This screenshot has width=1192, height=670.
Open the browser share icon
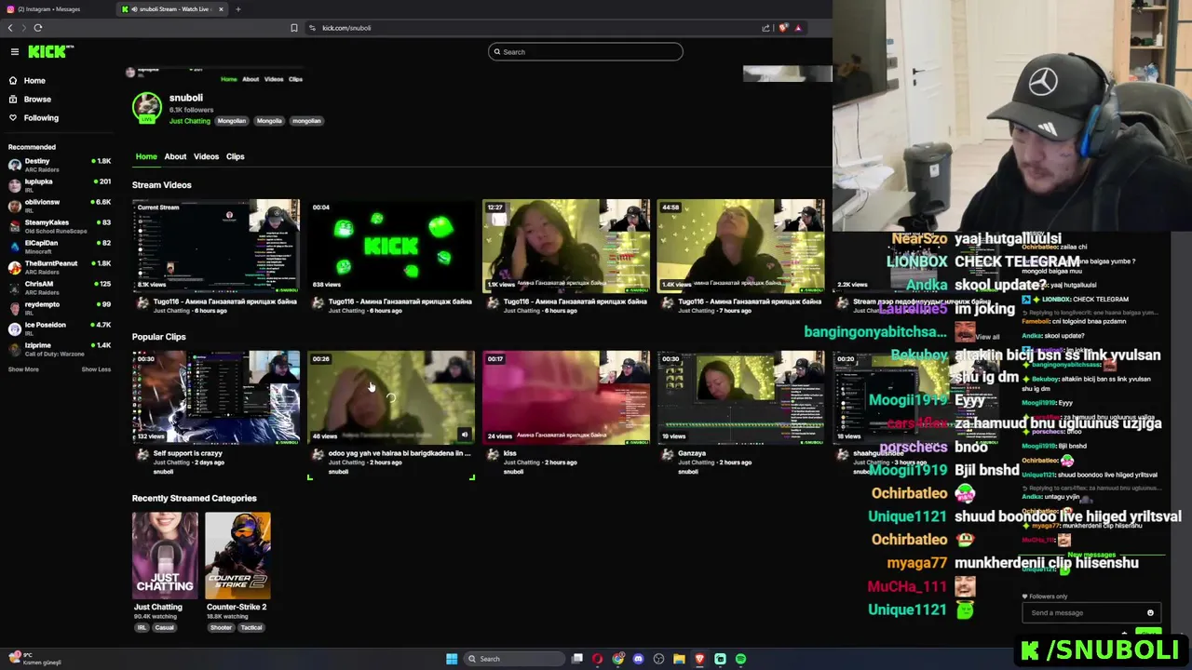(x=765, y=28)
